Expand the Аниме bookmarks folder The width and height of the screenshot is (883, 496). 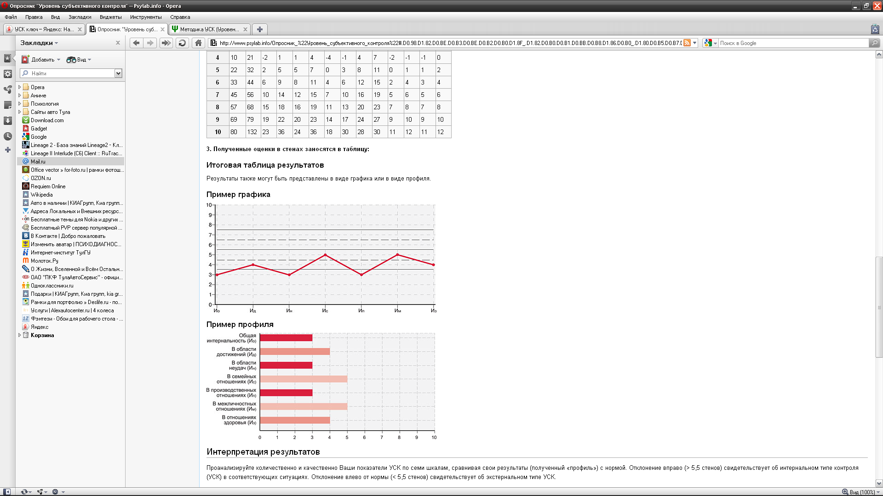[19, 95]
